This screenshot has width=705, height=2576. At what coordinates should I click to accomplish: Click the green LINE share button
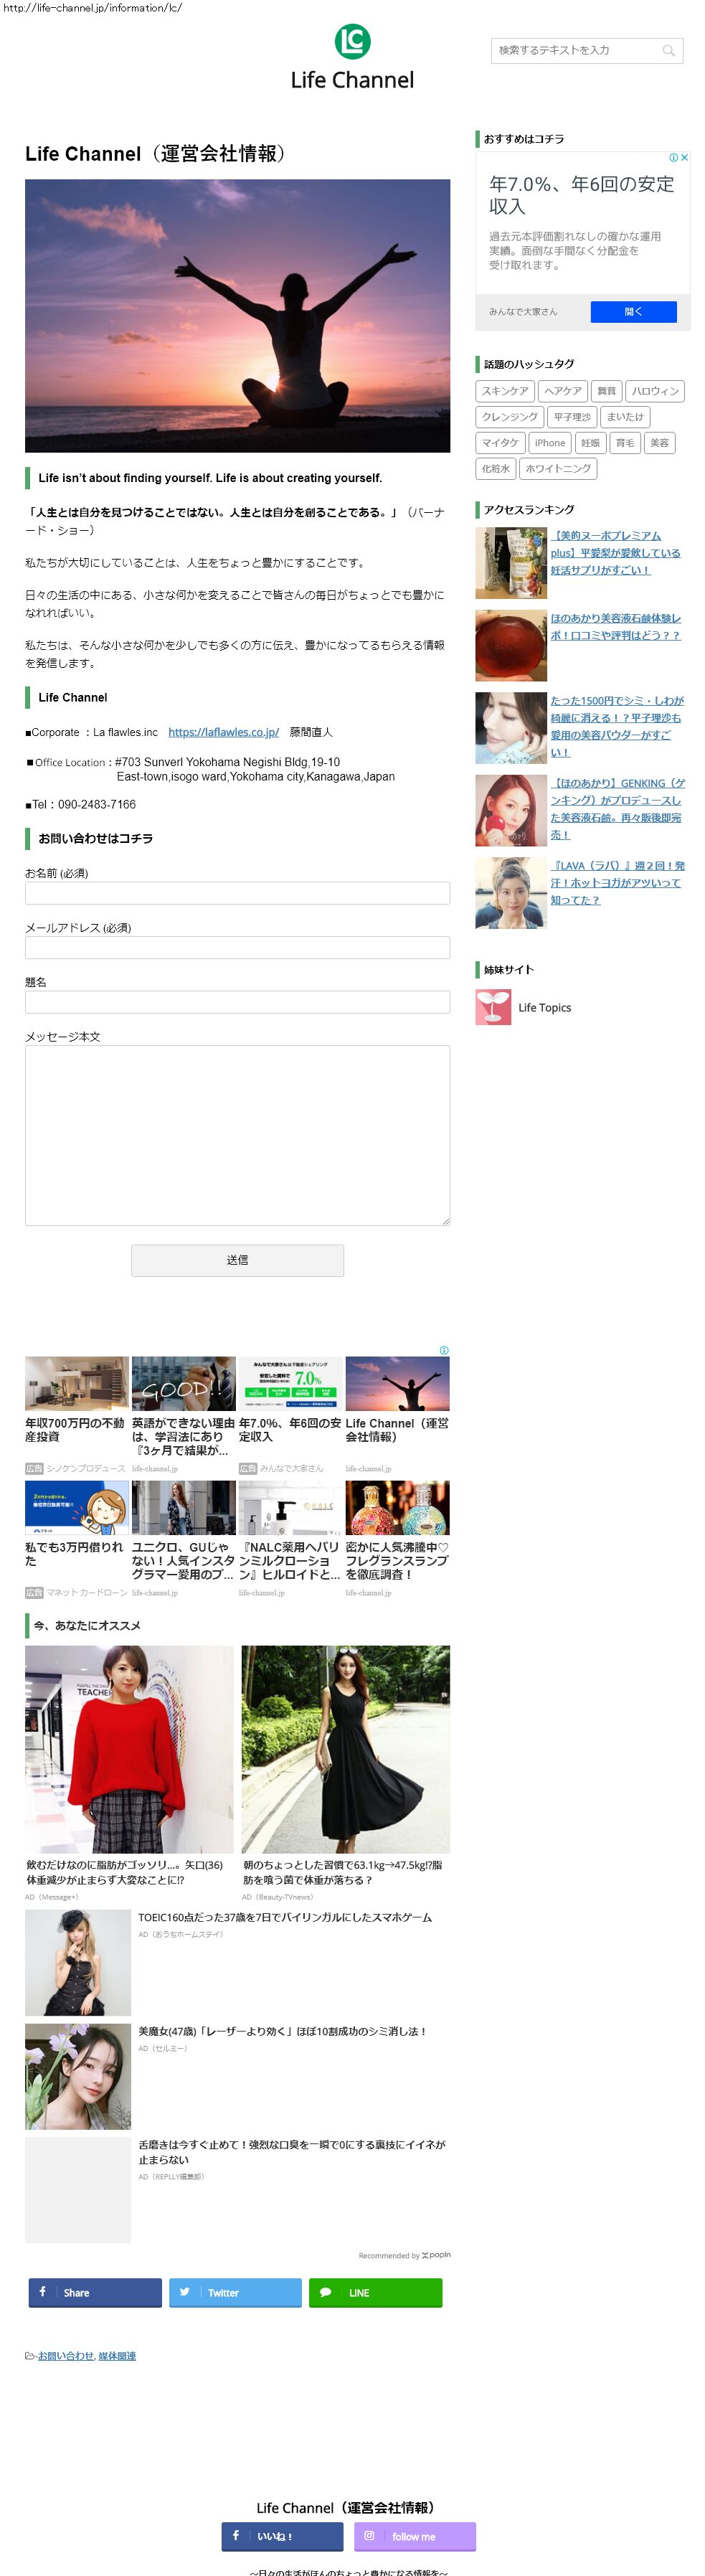tap(376, 2292)
